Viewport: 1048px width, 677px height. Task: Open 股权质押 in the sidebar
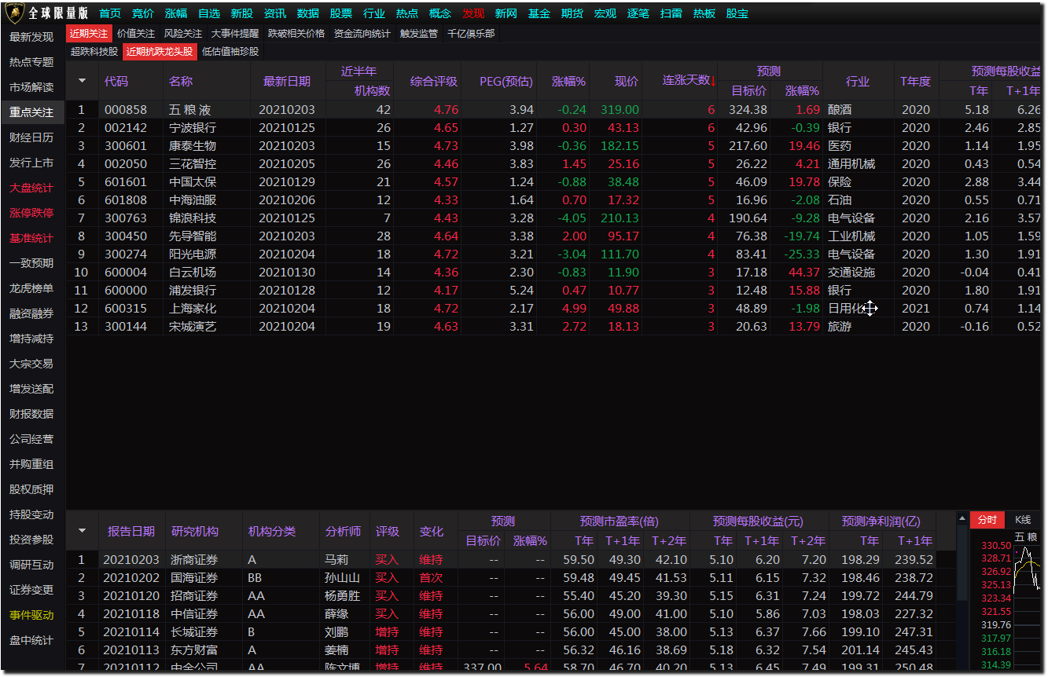point(32,489)
